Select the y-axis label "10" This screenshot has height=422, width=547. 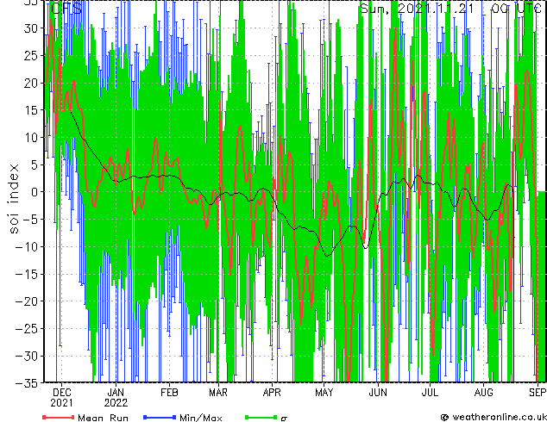click(x=31, y=138)
